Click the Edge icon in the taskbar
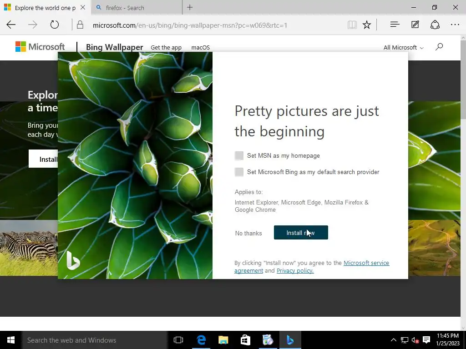 click(201, 340)
